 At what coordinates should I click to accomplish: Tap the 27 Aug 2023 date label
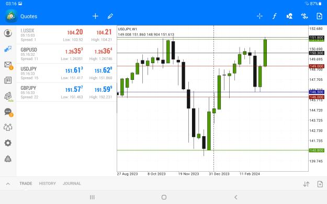[128, 174]
